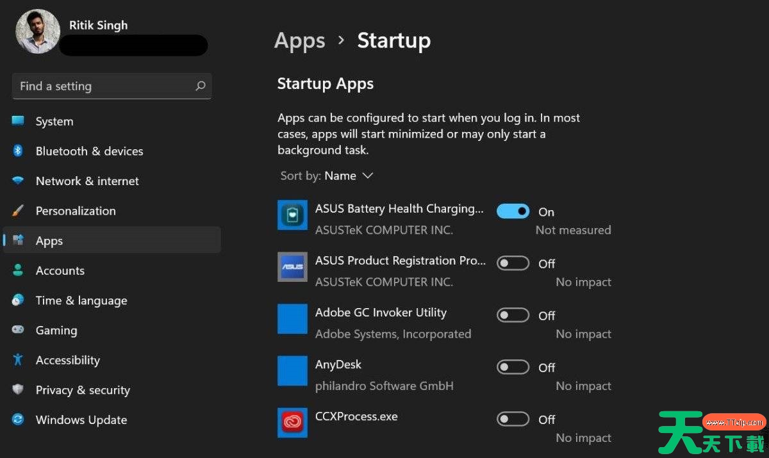
Task: Click the Accounts person icon
Action: coord(18,270)
